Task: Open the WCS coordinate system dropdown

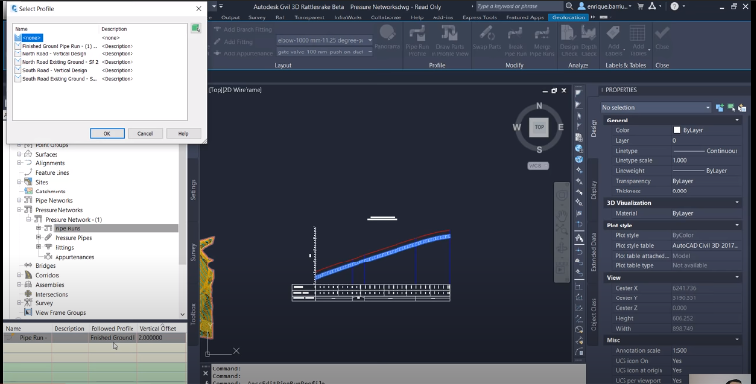Action: pyautogui.click(x=539, y=166)
